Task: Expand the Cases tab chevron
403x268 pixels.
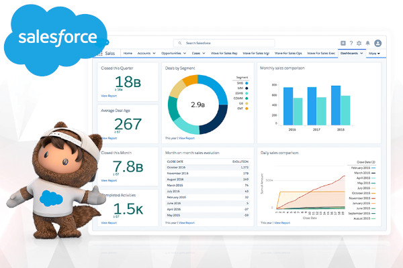Action: tap(204, 54)
